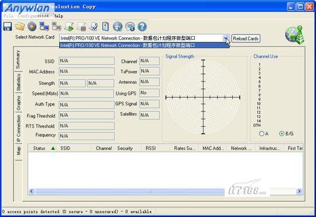
Task: Click the globe toolbar icon
Action: tap(118, 26)
